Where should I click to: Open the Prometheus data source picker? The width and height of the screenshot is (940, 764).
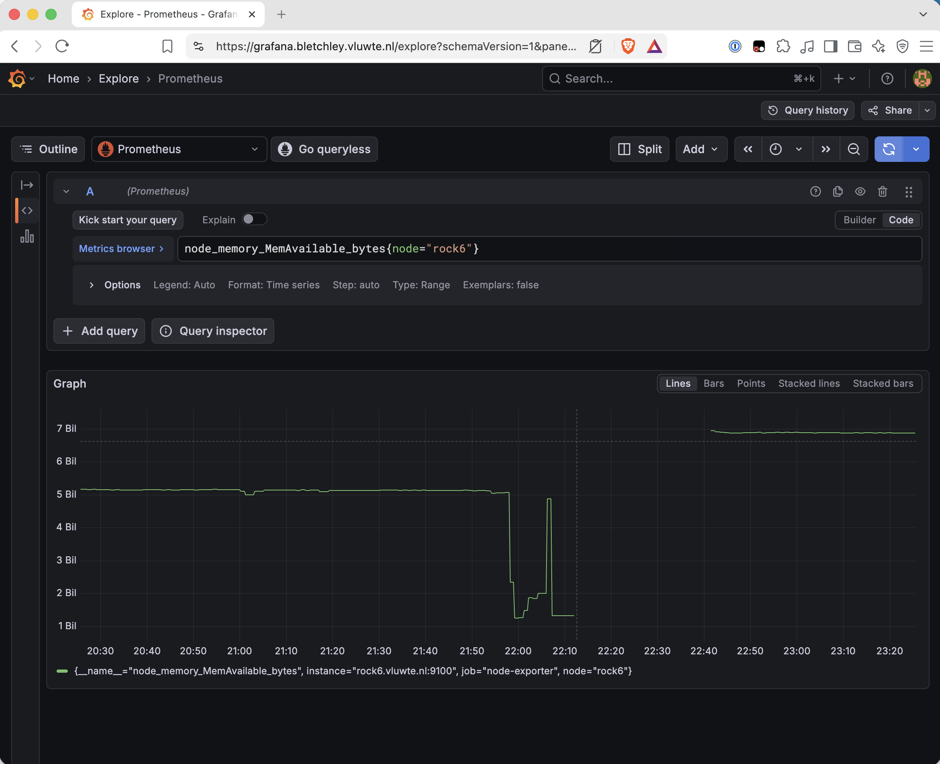[x=179, y=149]
